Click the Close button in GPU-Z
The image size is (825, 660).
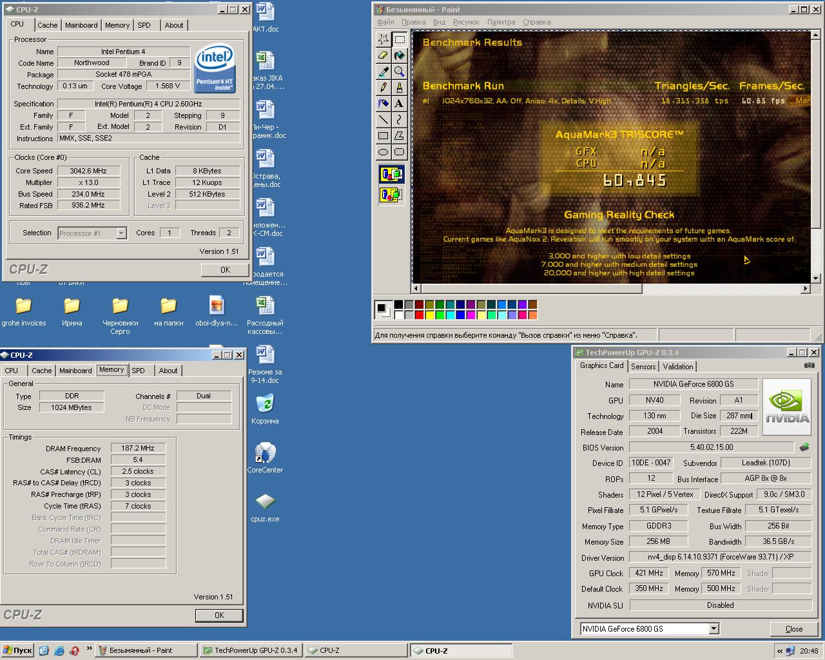(794, 629)
